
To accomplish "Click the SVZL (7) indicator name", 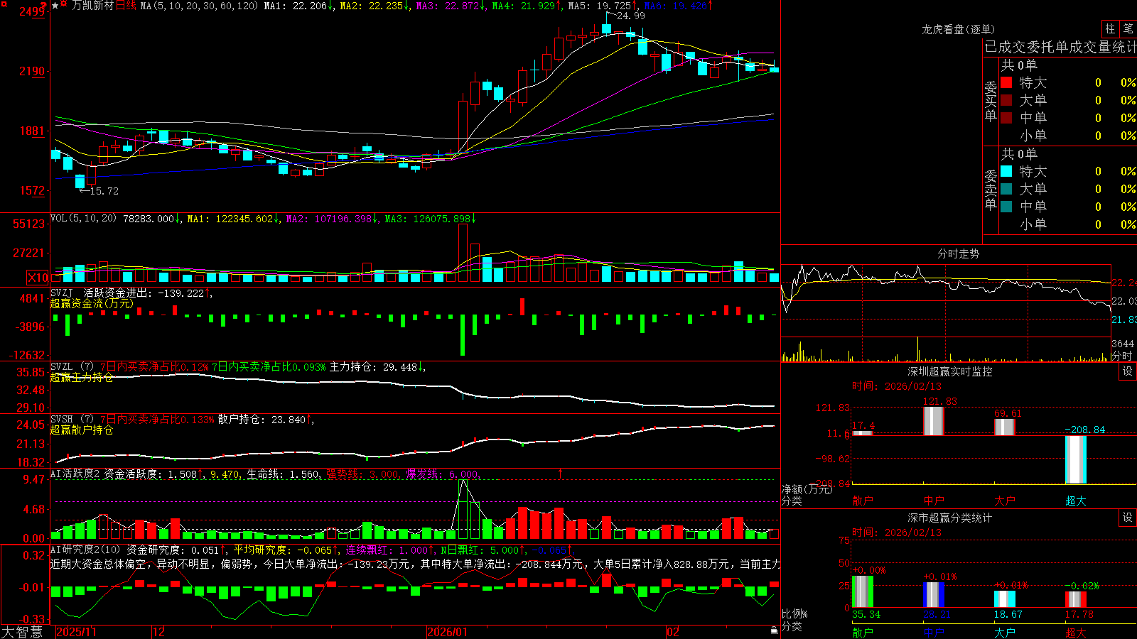I will click(72, 367).
